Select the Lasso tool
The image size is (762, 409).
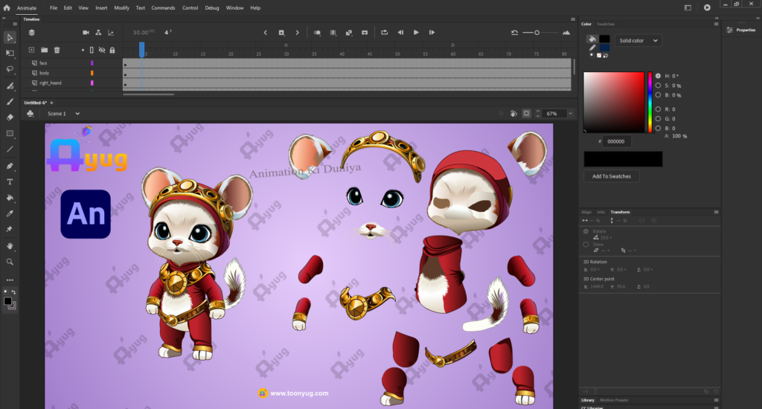coord(10,69)
